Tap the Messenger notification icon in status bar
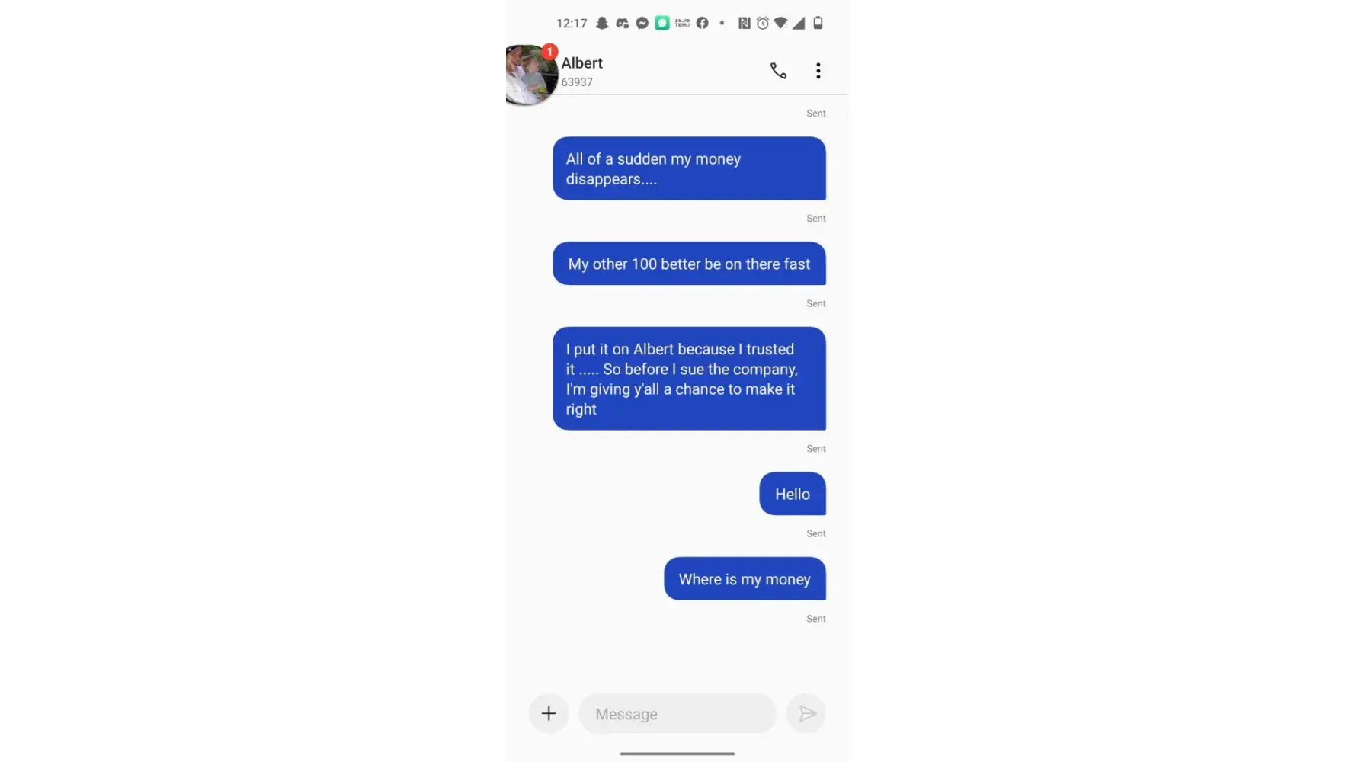1355x762 pixels. click(x=642, y=23)
